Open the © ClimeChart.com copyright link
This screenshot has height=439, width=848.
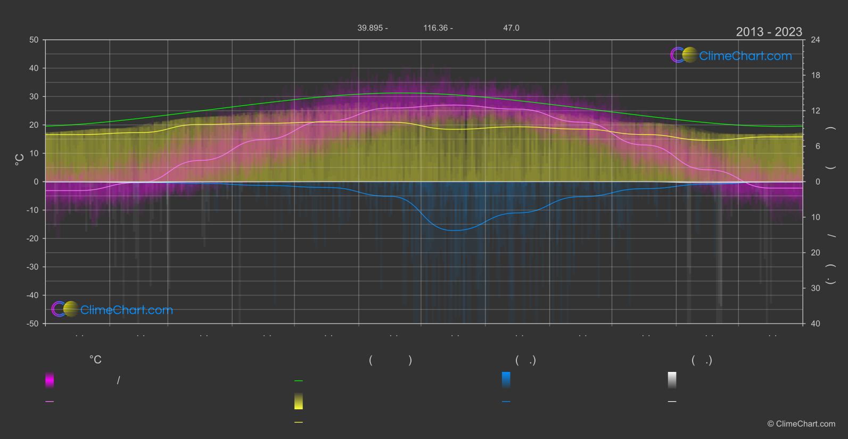pos(801,424)
